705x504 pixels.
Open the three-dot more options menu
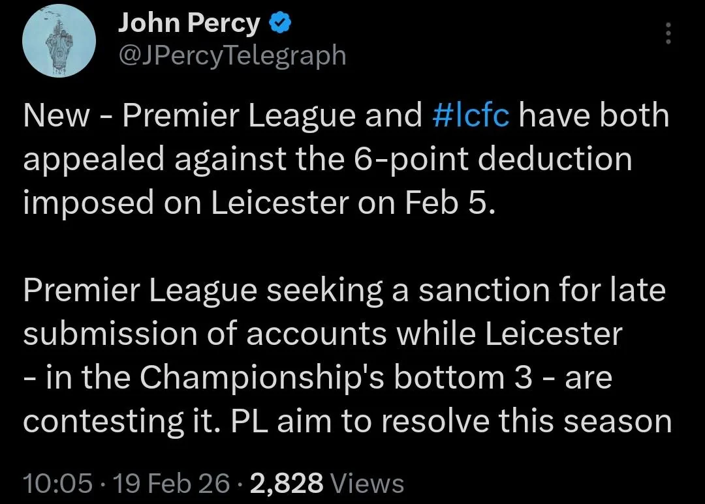[667, 33]
